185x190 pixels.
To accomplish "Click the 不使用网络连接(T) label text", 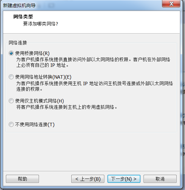I will pyautogui.click(x=35, y=125).
